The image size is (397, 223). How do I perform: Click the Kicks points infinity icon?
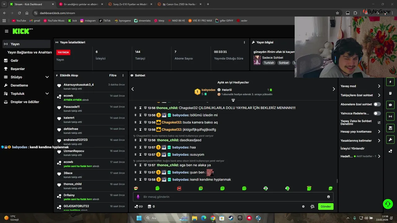coord(139,207)
